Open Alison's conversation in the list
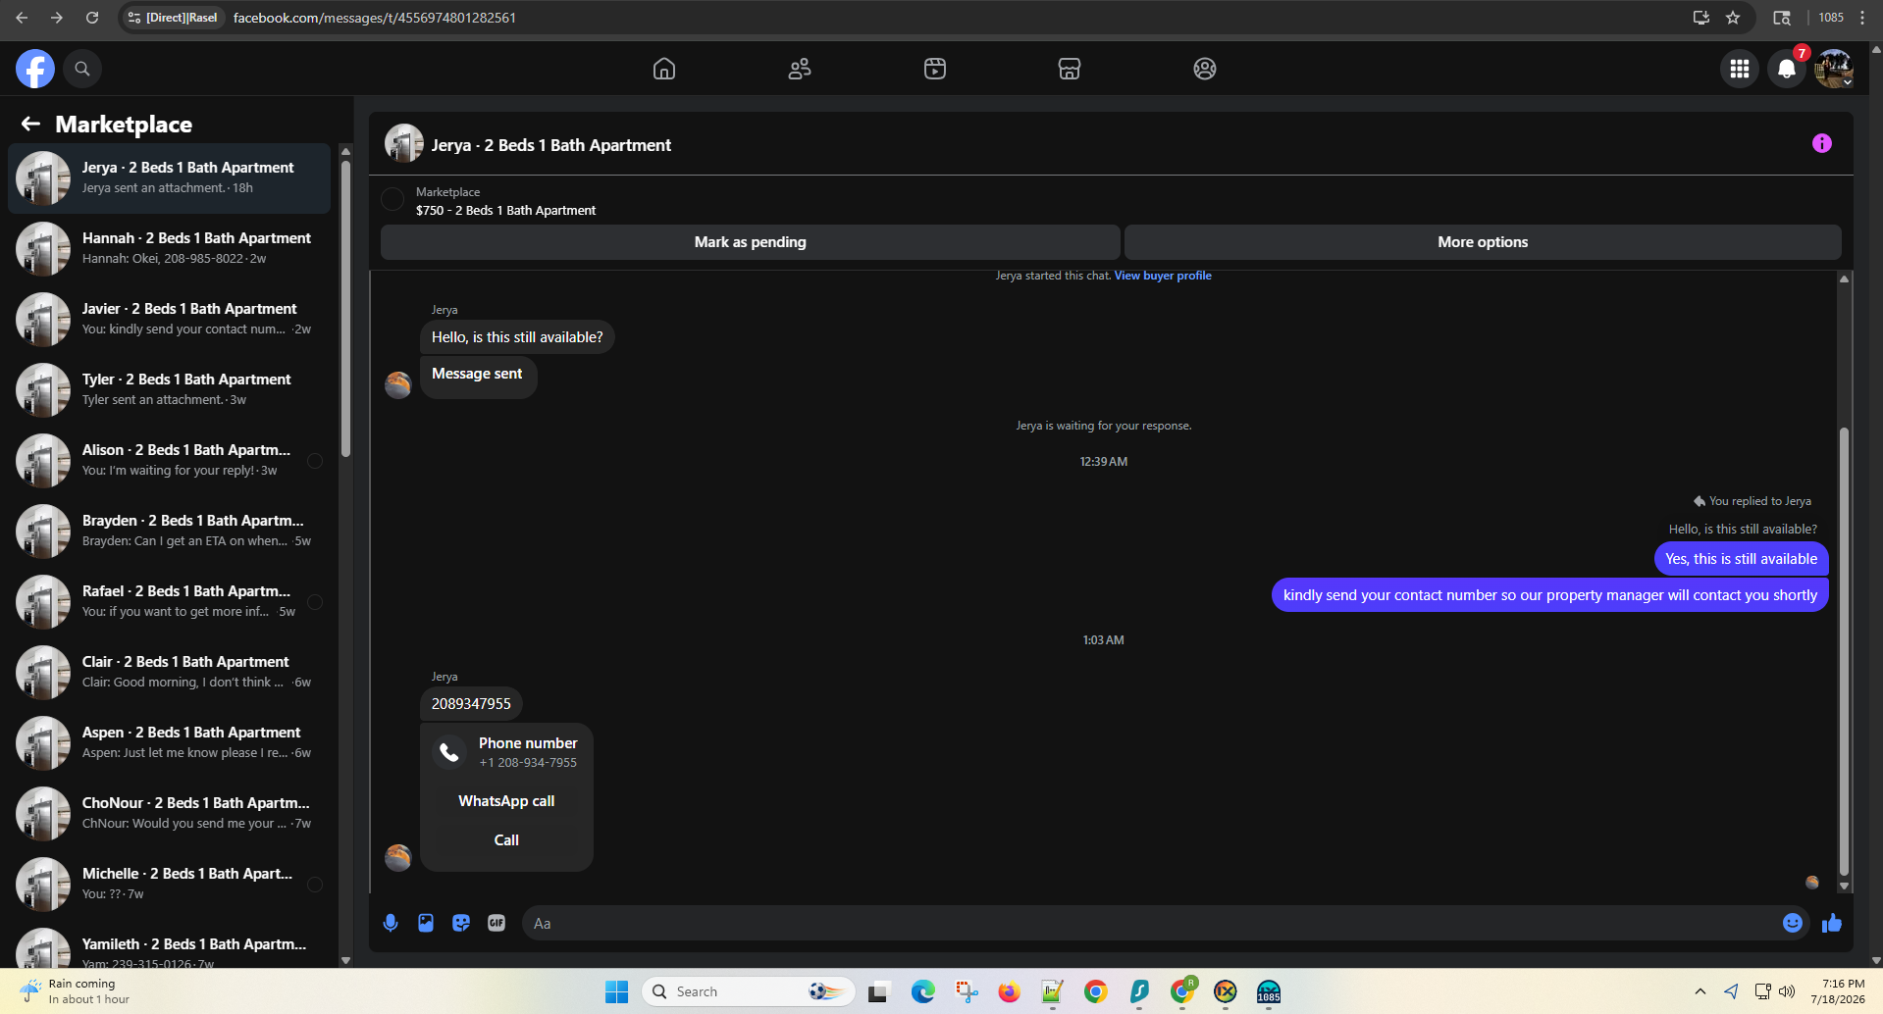 point(169,461)
